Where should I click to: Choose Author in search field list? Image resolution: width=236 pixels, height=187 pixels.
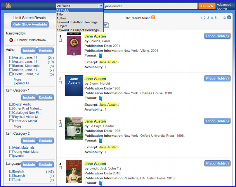click(80, 18)
